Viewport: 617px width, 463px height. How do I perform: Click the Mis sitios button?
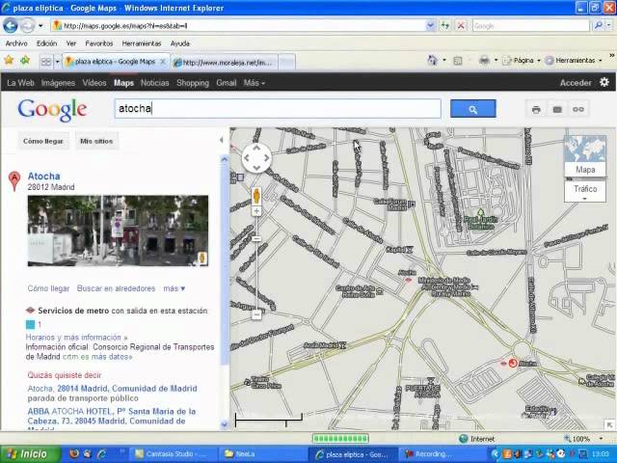[x=96, y=141]
